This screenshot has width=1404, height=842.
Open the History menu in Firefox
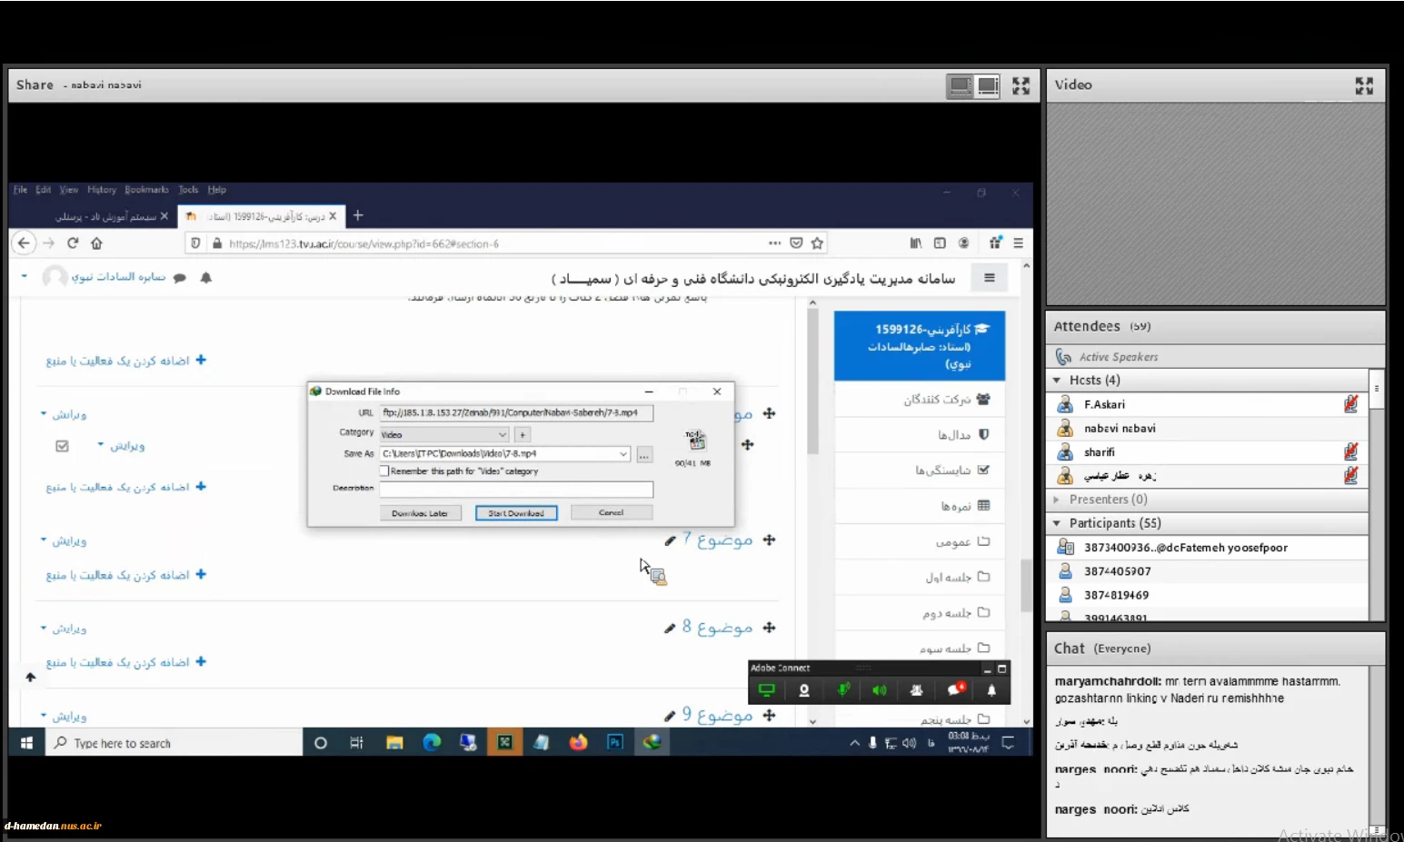tap(102, 190)
